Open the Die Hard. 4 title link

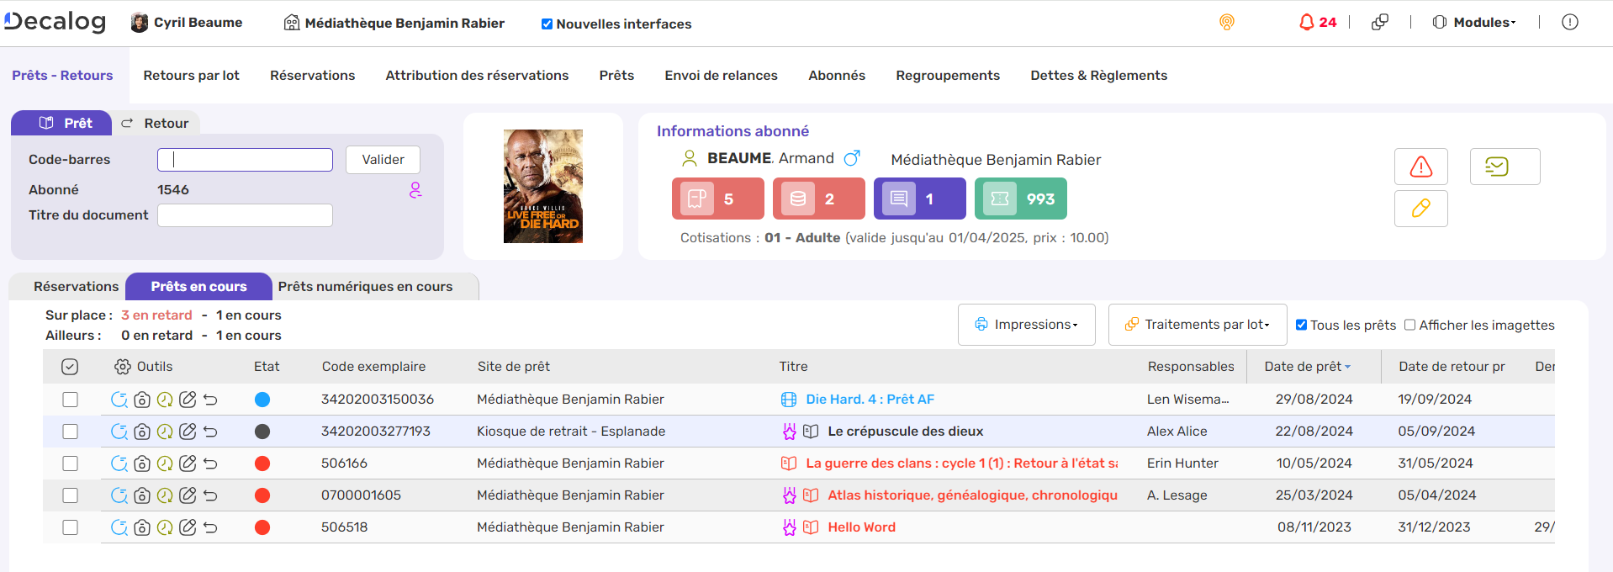tap(870, 400)
